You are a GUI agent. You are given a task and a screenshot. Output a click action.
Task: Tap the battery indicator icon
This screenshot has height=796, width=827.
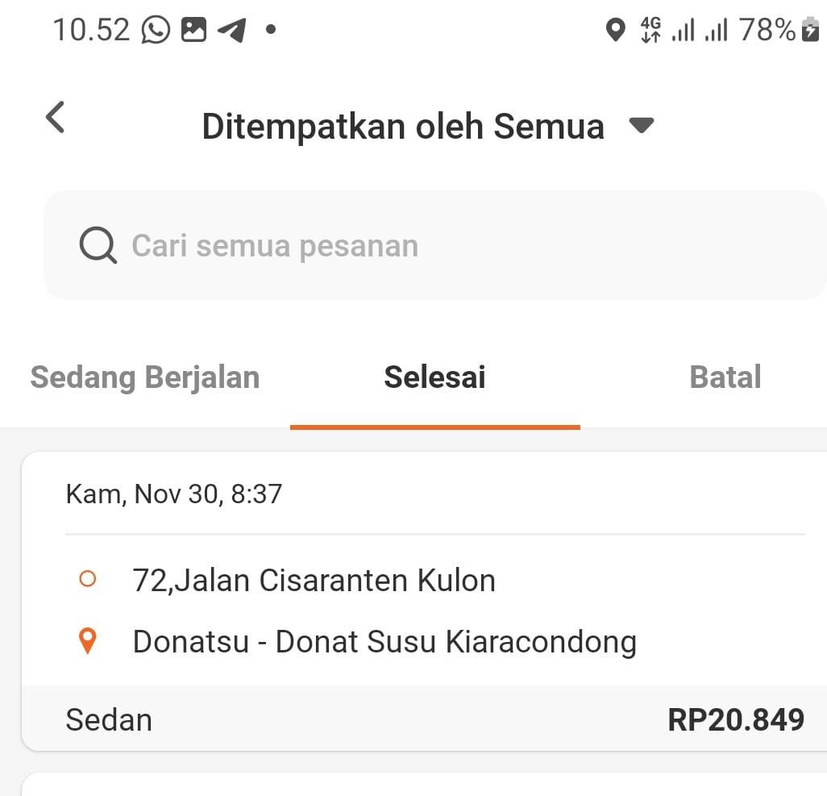pos(809,31)
